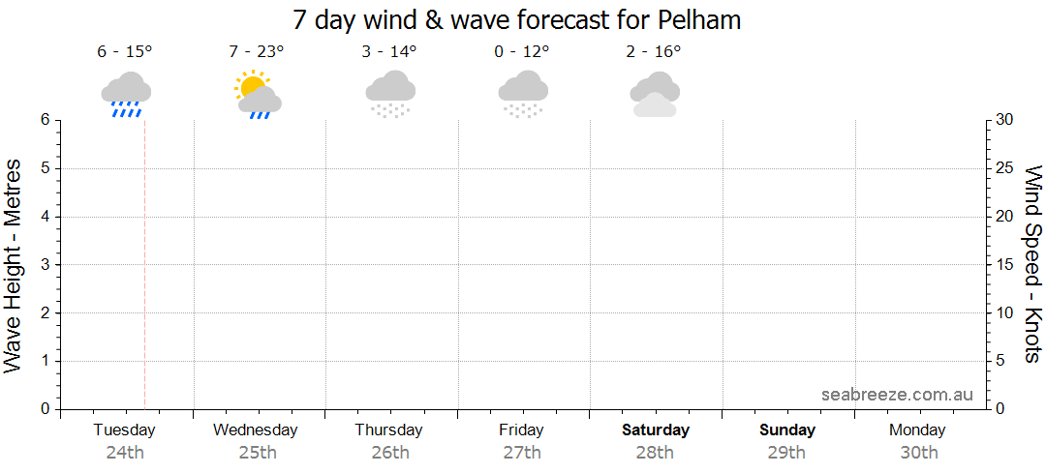The width and height of the screenshot is (1046, 474).
Task: Select the Friday 27th day label
Action: (521, 440)
